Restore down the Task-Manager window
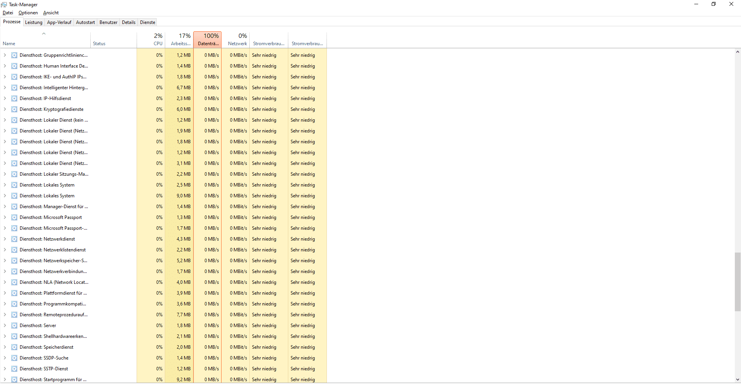 click(x=714, y=4)
